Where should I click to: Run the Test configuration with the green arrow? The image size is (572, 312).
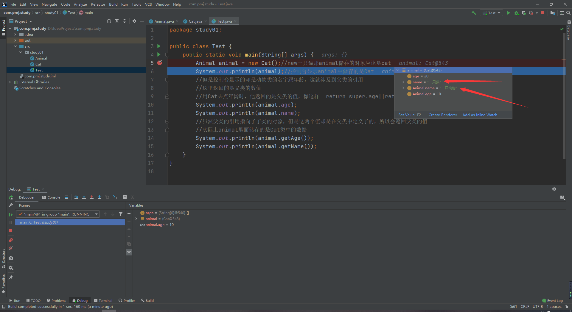pyautogui.click(x=509, y=13)
